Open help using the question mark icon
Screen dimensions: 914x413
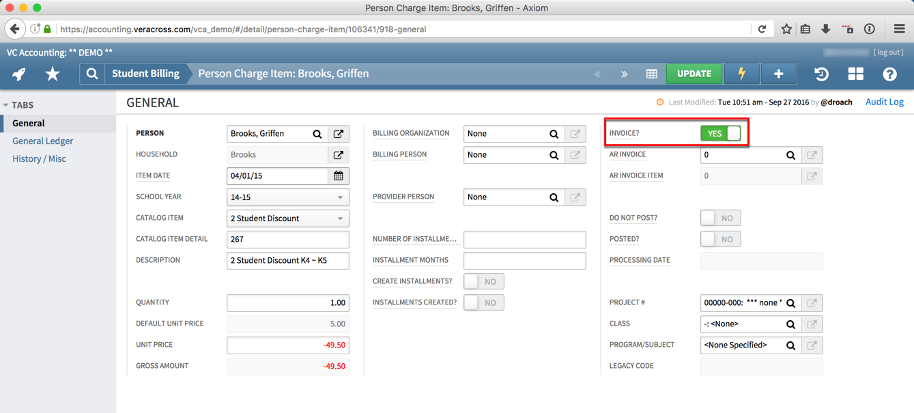tap(889, 74)
